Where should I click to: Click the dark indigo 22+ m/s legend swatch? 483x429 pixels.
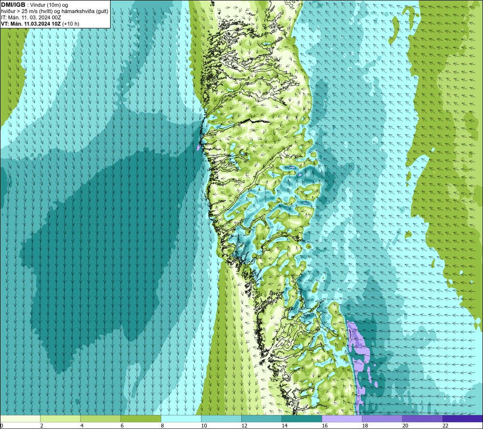(x=463, y=418)
